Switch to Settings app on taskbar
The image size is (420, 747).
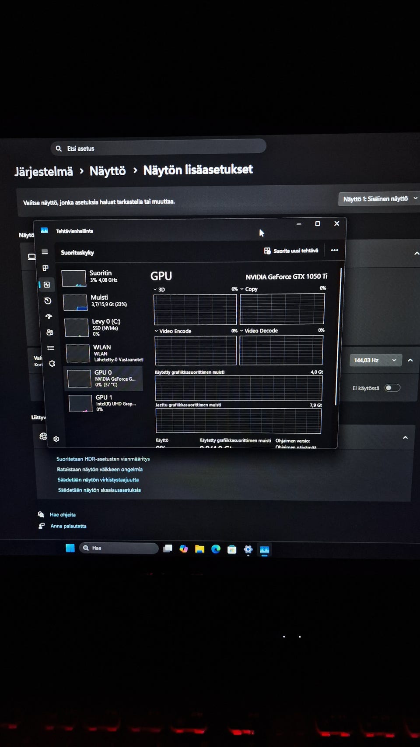tap(248, 549)
